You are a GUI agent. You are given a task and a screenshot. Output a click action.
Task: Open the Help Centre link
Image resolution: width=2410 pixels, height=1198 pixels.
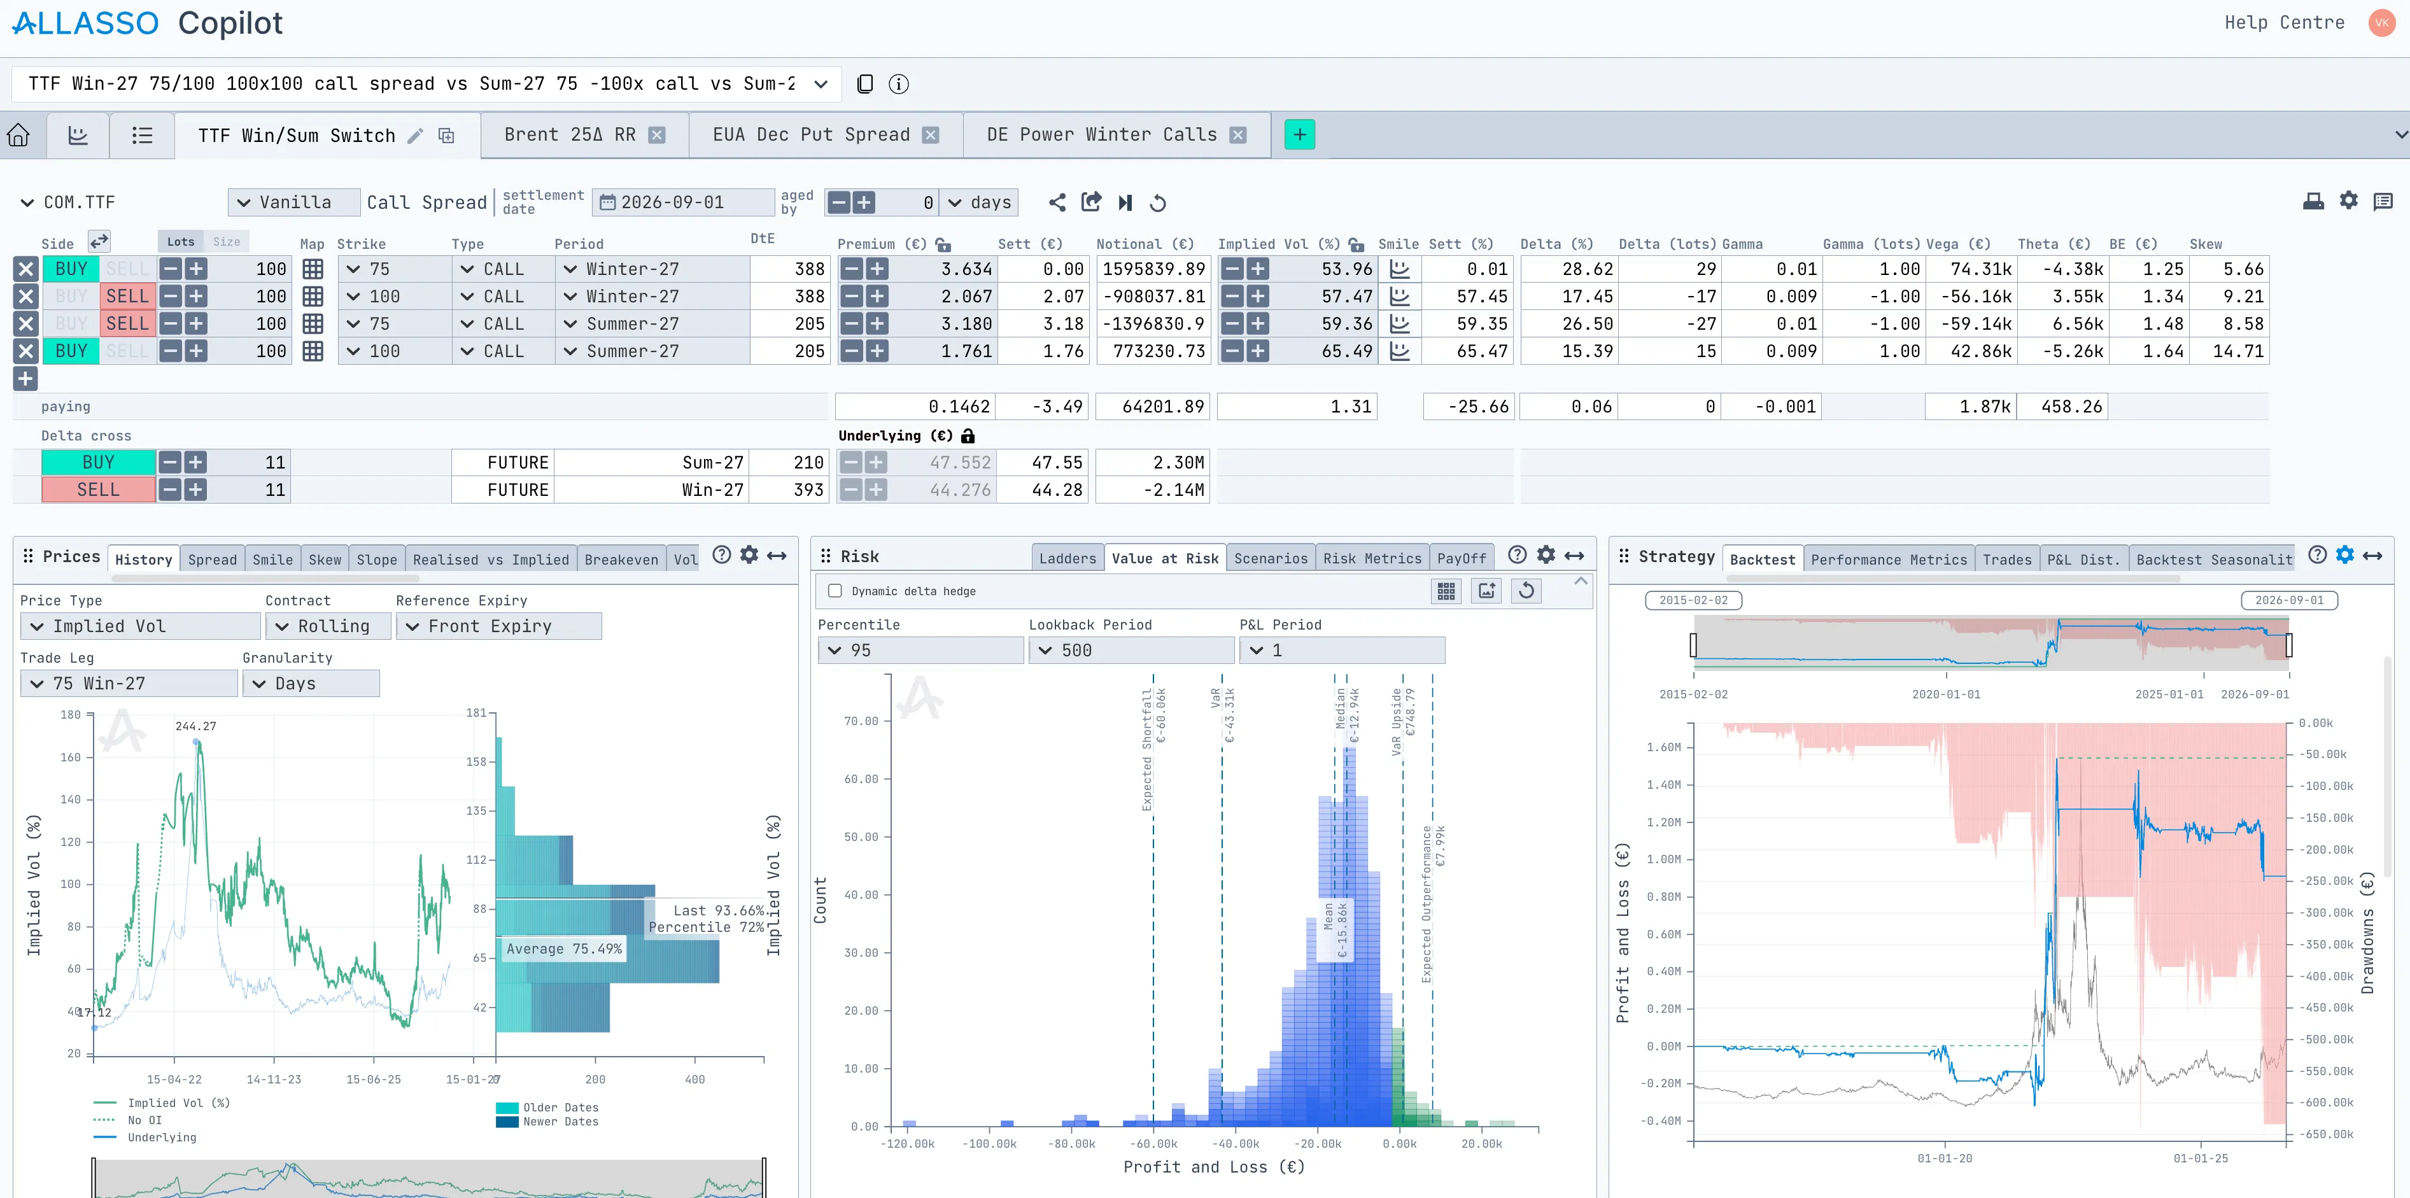2284,22
